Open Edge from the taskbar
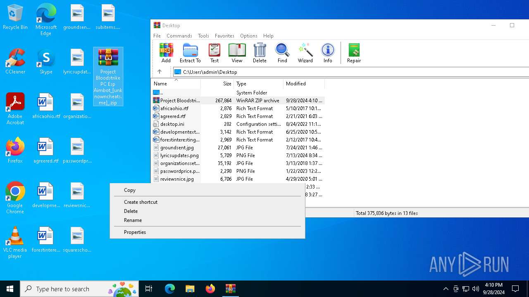This screenshot has width=529, height=297. (x=170, y=289)
